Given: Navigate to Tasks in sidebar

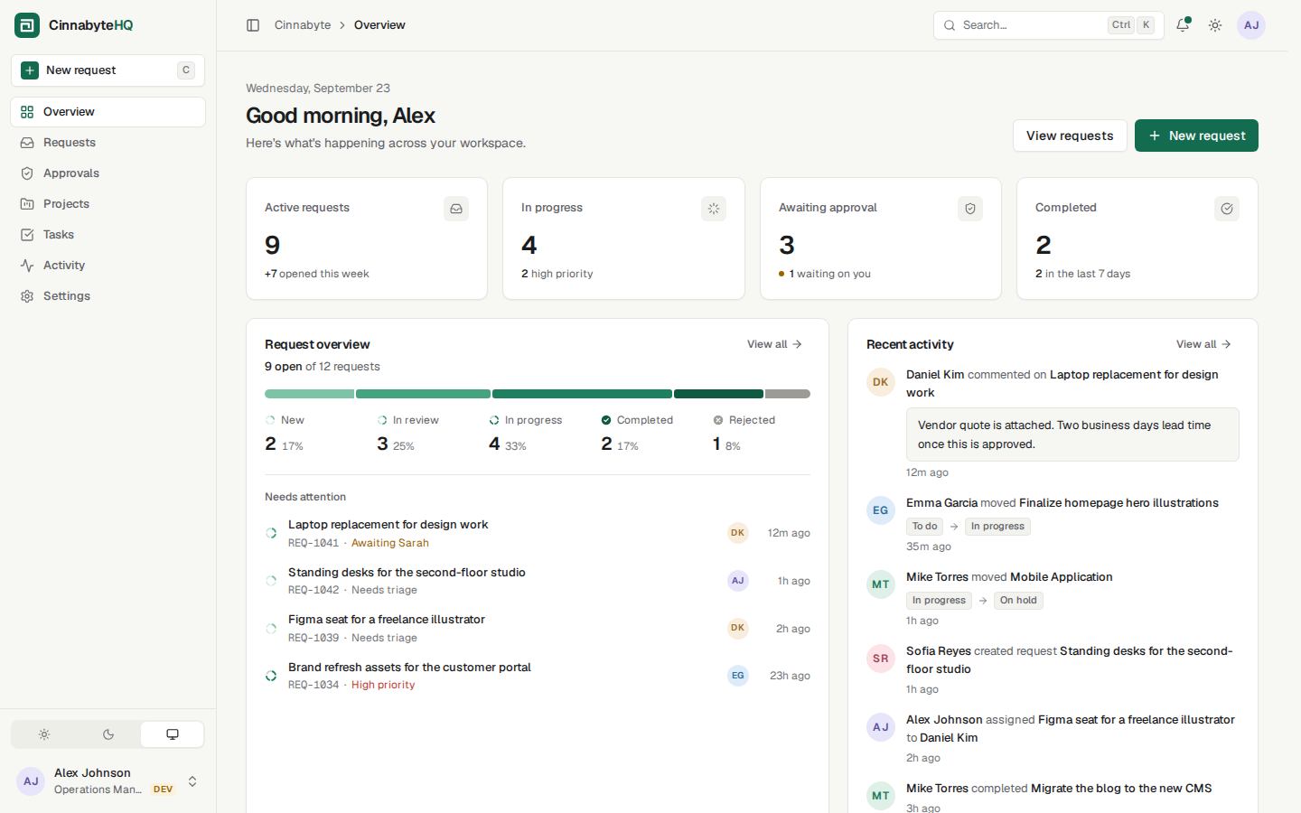Looking at the screenshot, I should [108, 235].
